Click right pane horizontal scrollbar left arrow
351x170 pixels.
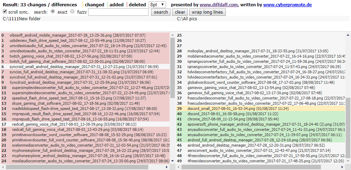[178, 167]
